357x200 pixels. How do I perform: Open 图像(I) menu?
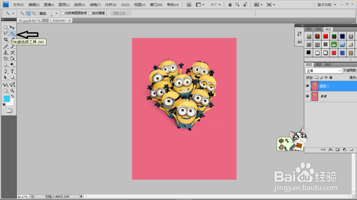click(49, 5)
